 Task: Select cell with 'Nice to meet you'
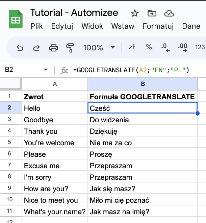coord(55,200)
